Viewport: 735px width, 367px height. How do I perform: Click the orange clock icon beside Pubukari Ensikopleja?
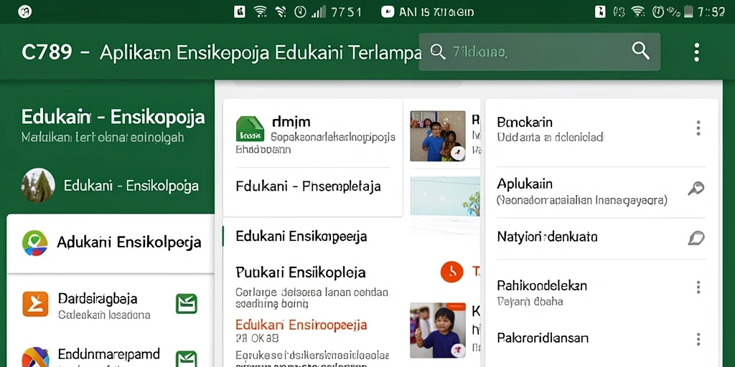pyautogui.click(x=452, y=272)
